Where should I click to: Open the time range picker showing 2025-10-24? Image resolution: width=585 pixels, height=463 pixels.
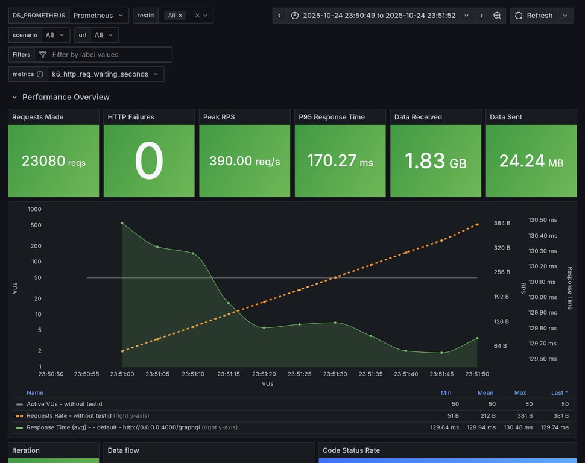379,16
